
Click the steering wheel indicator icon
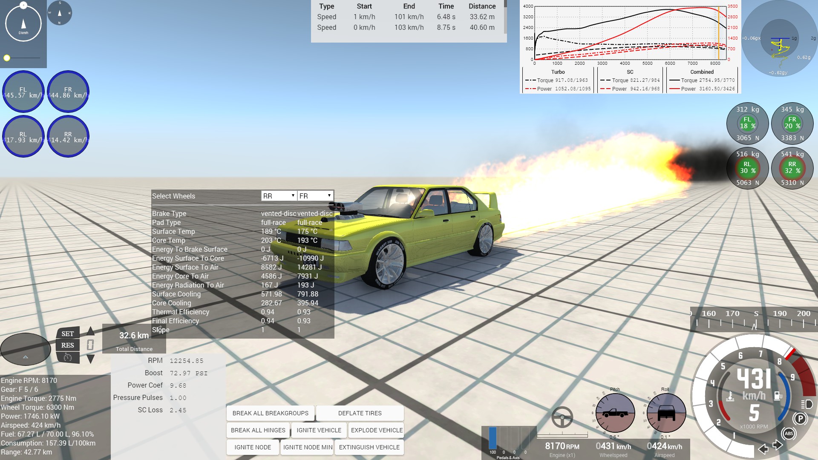(562, 417)
